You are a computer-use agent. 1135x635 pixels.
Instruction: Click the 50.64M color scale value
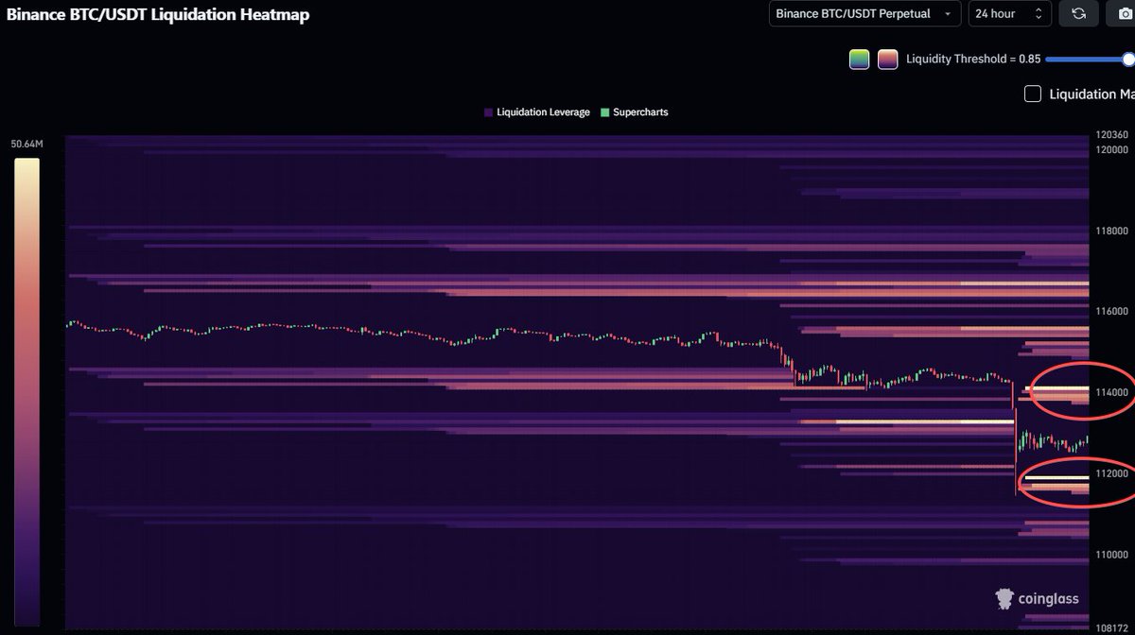26,144
